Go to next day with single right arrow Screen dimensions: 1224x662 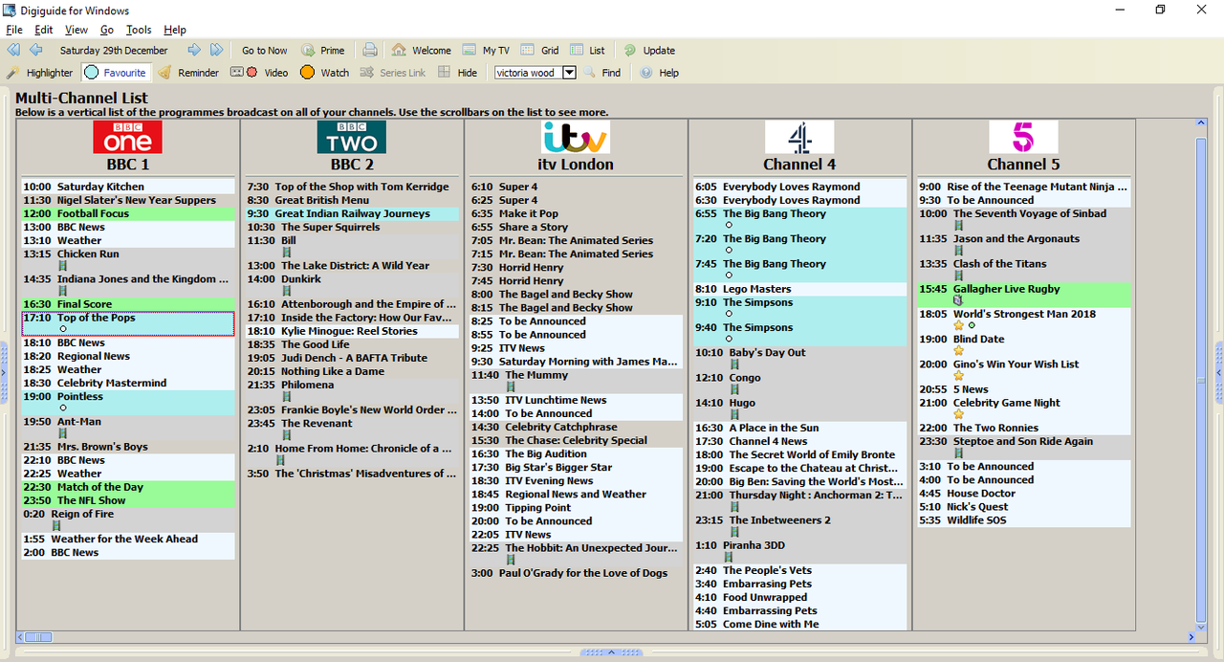pos(194,50)
